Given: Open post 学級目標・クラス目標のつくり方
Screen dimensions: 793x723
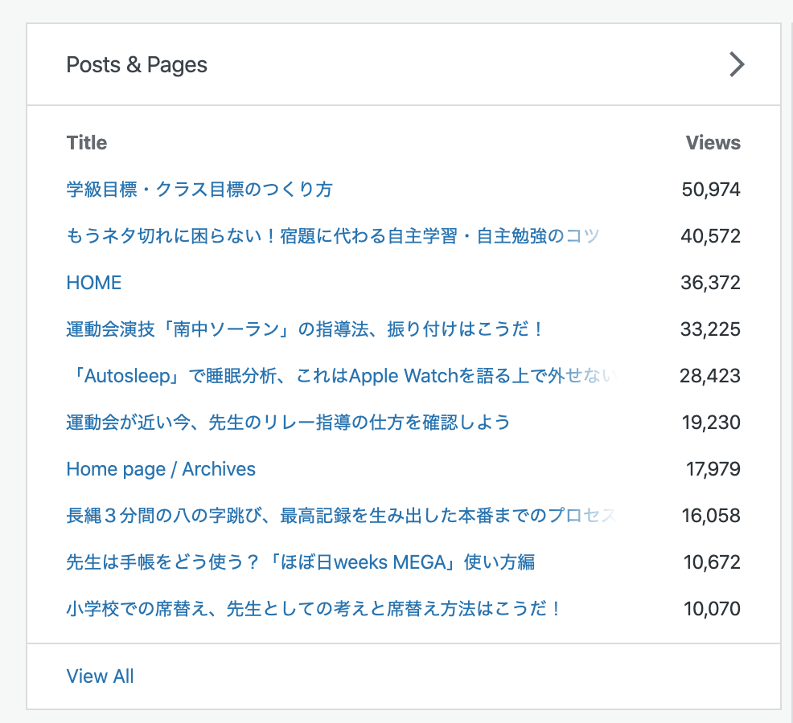Looking at the screenshot, I should 199,190.
